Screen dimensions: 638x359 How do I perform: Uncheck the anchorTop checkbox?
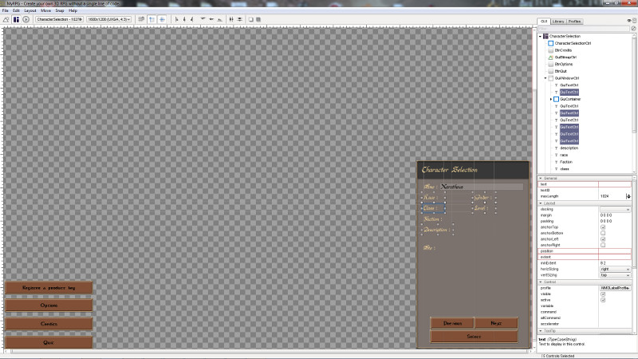pyautogui.click(x=603, y=227)
